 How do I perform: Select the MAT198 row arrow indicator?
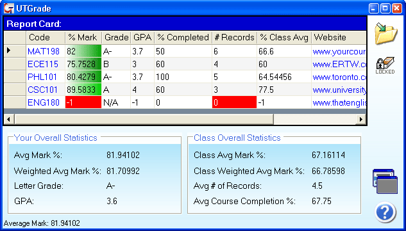[x=15, y=51]
